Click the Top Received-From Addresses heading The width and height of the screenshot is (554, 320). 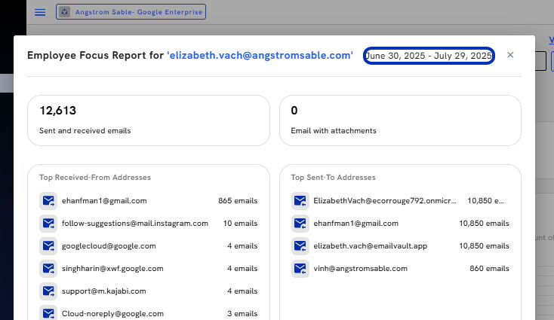95,178
